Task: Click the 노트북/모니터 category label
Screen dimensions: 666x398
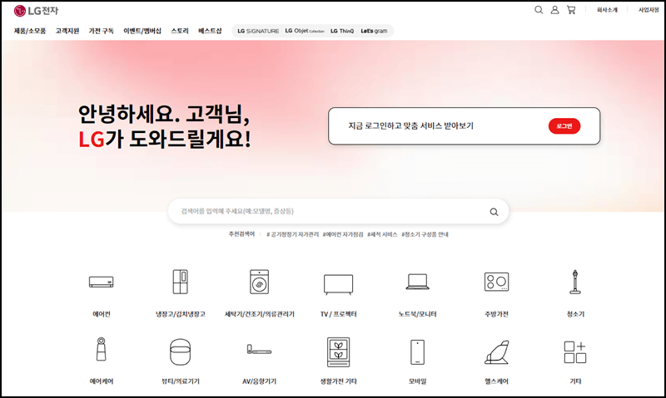Action: pos(418,314)
